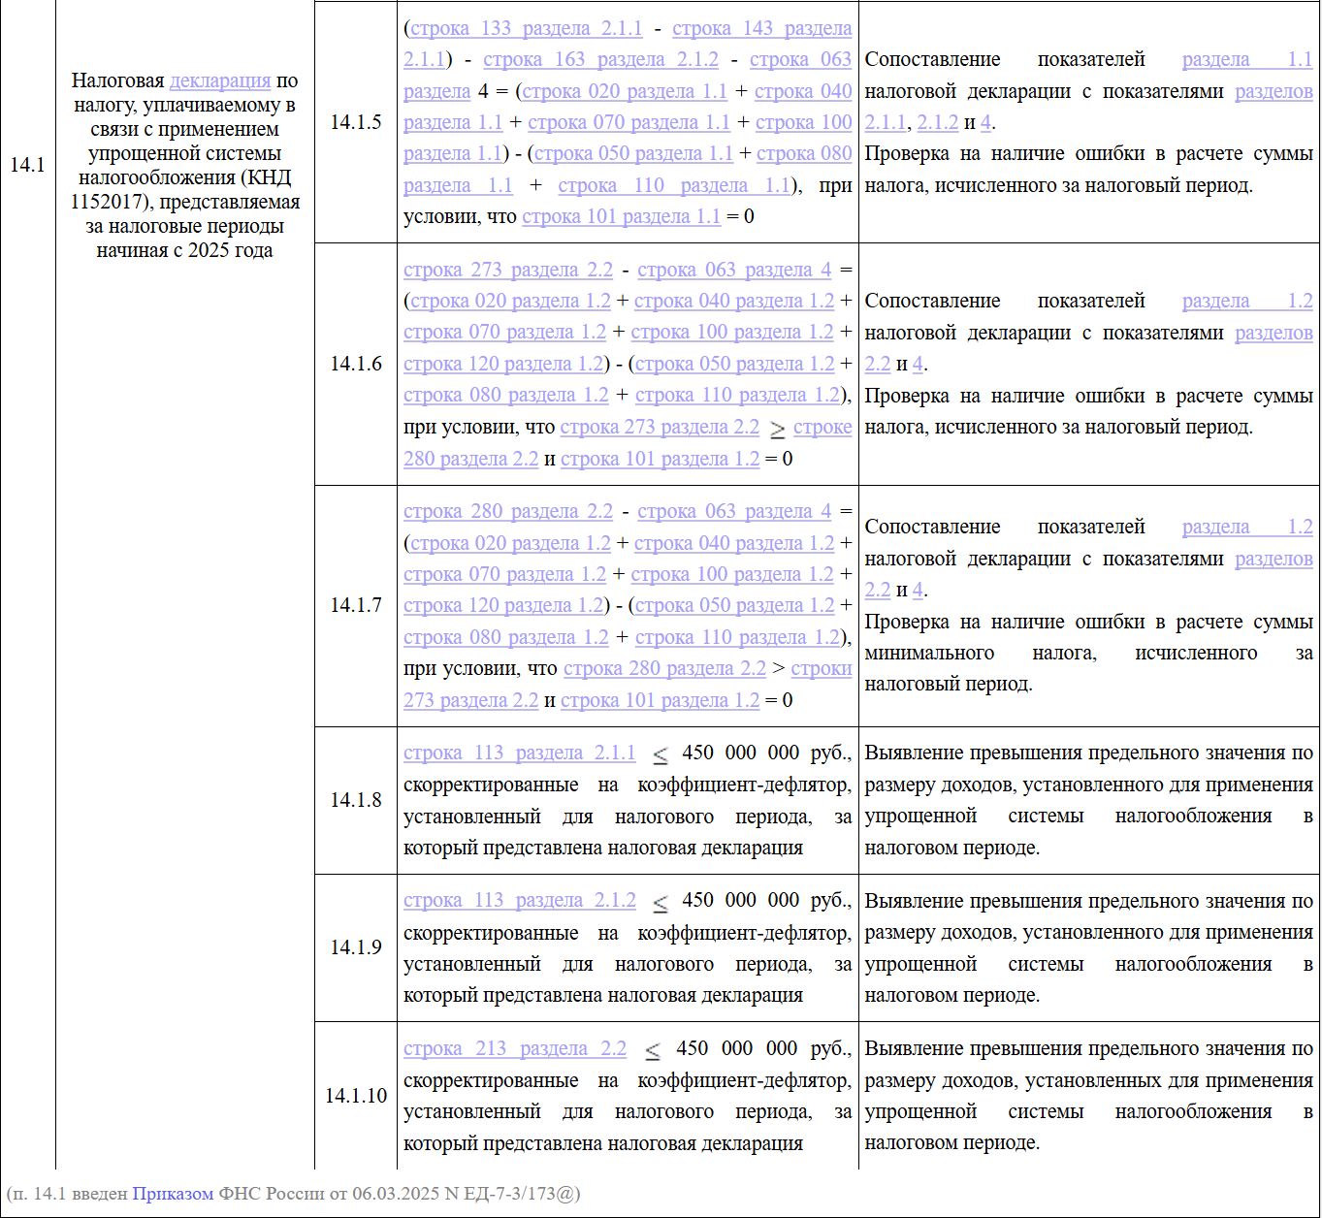
Task: Open the декларация hyperlink in row 14.1
Action: (x=220, y=80)
